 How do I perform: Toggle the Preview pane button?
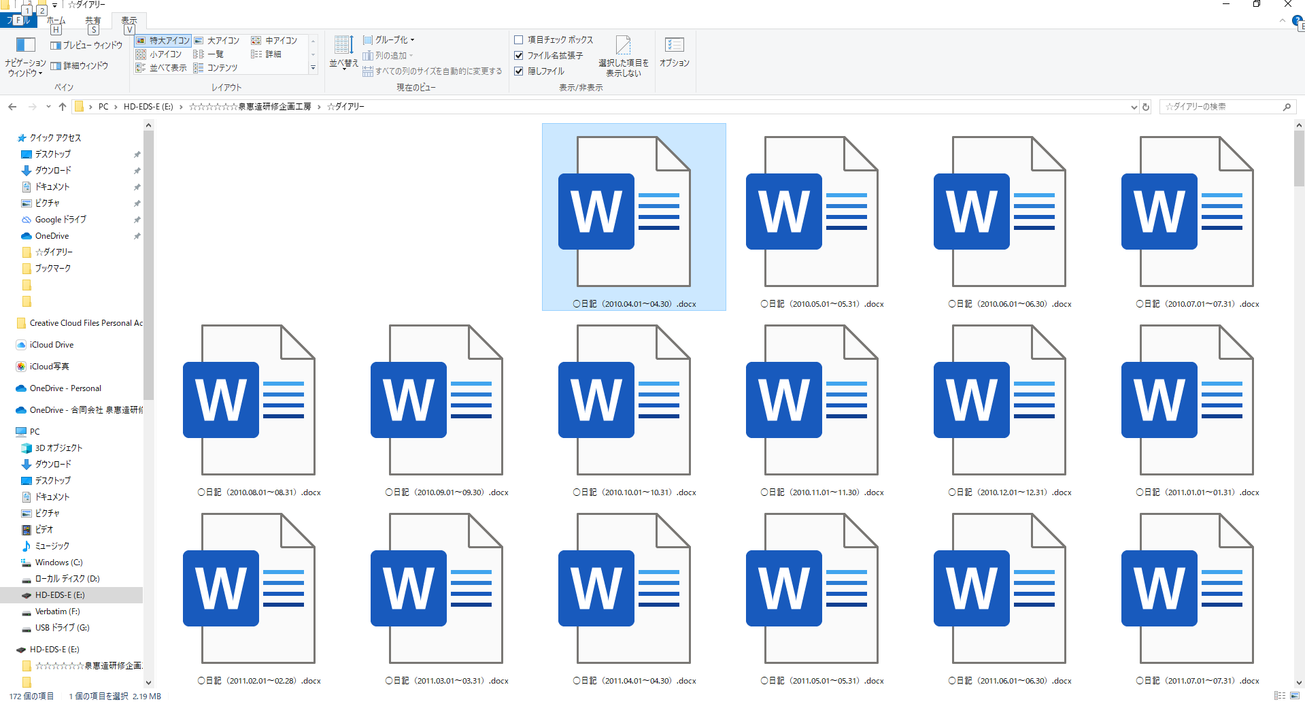[x=86, y=46]
